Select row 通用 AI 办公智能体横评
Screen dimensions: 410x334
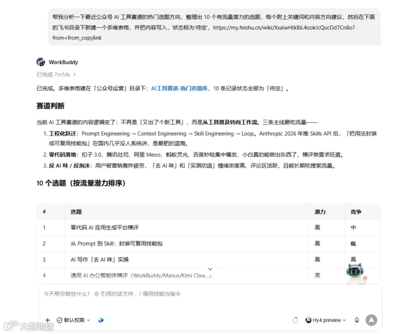click(x=208, y=275)
